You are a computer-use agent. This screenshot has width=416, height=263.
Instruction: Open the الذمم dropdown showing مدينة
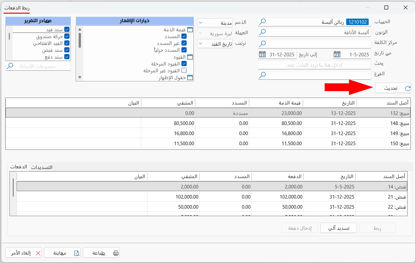coord(200,22)
